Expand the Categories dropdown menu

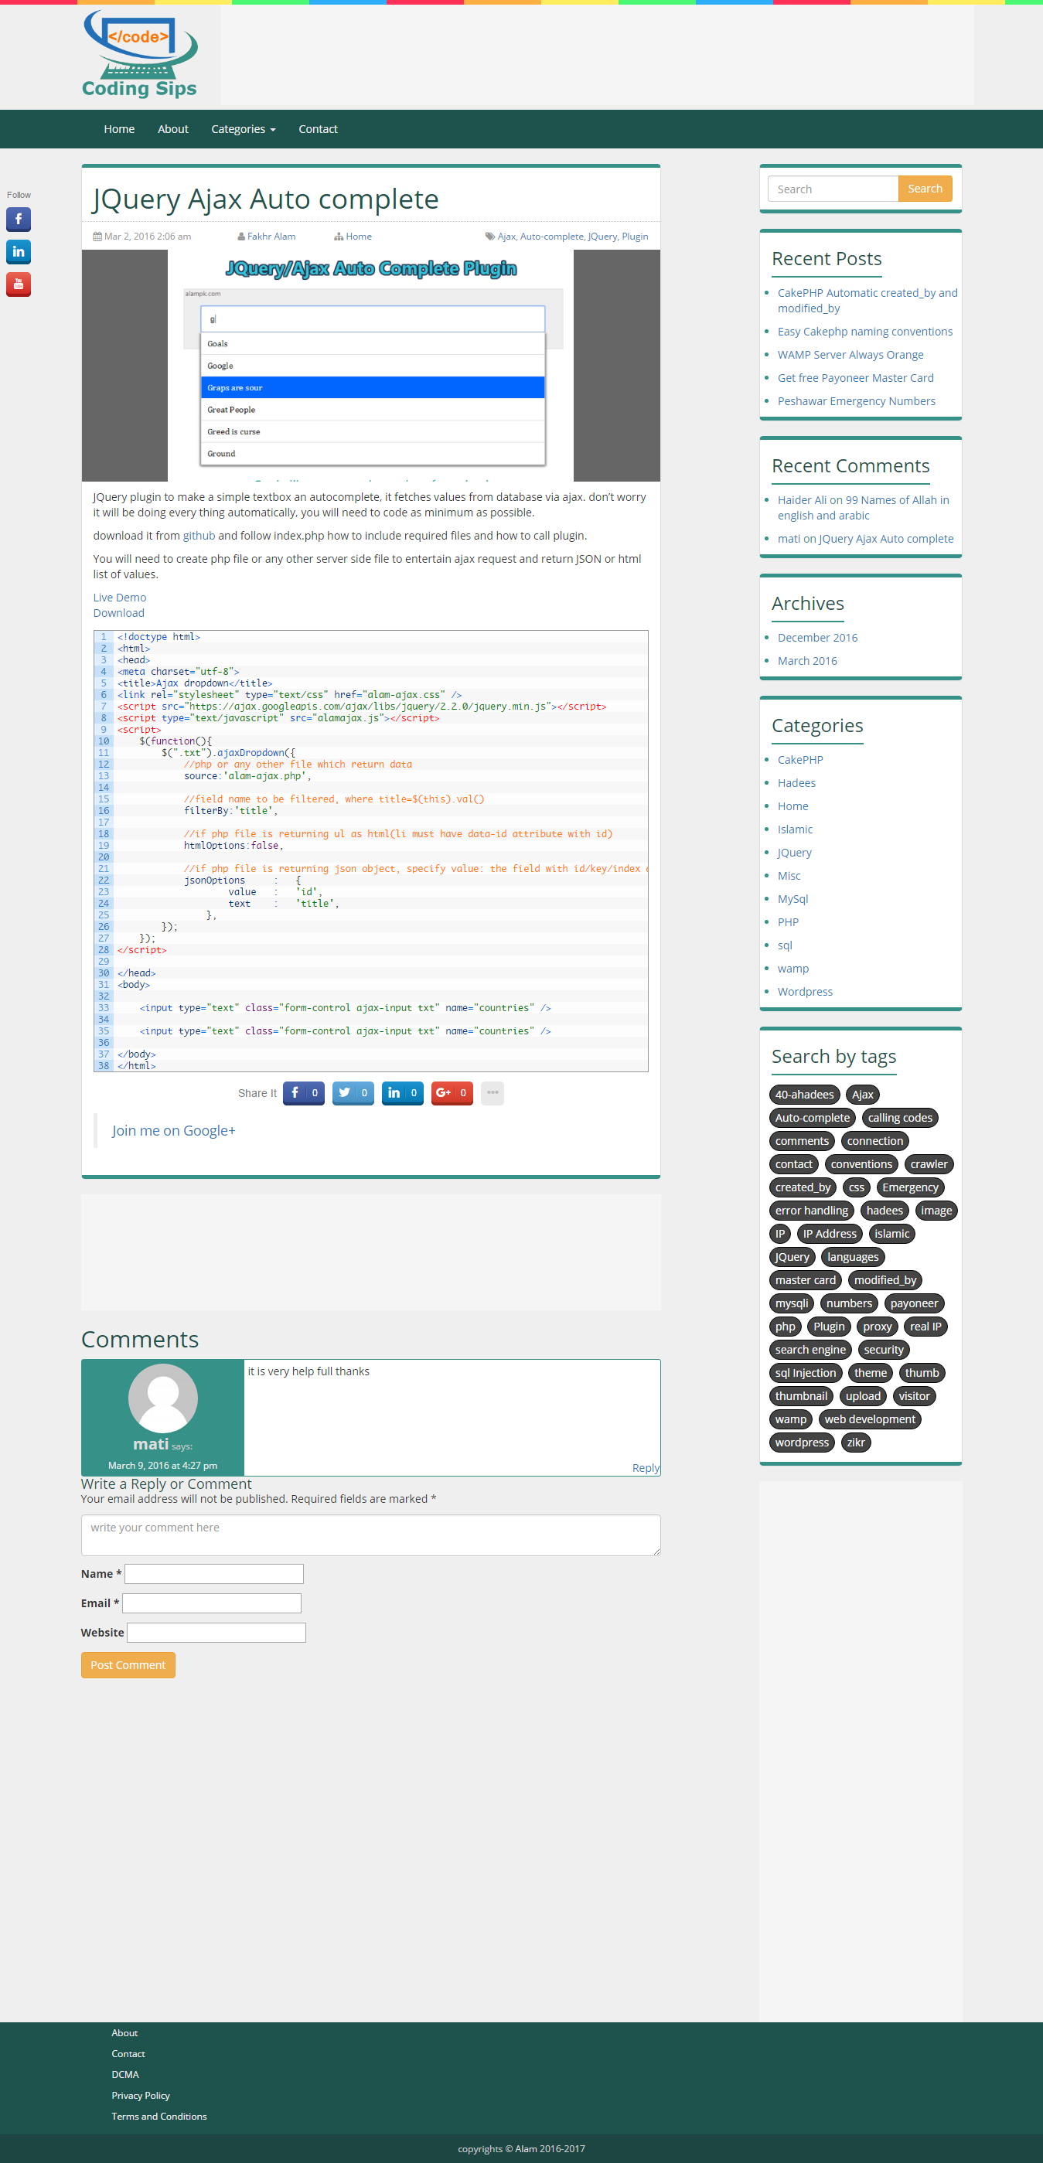[243, 128]
